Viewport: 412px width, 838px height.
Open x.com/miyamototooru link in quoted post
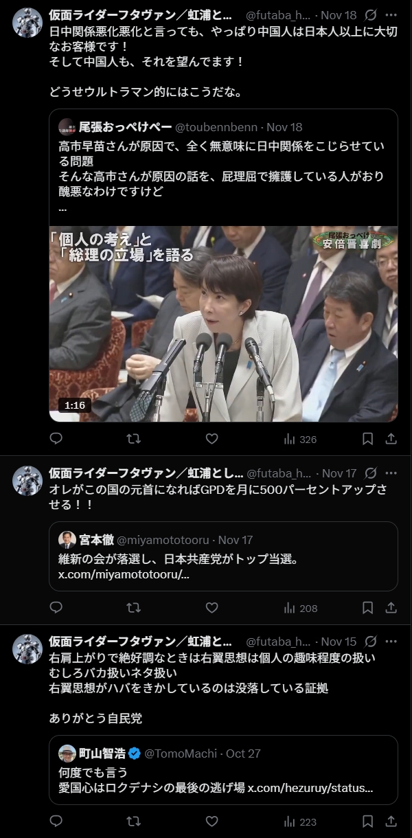(124, 574)
